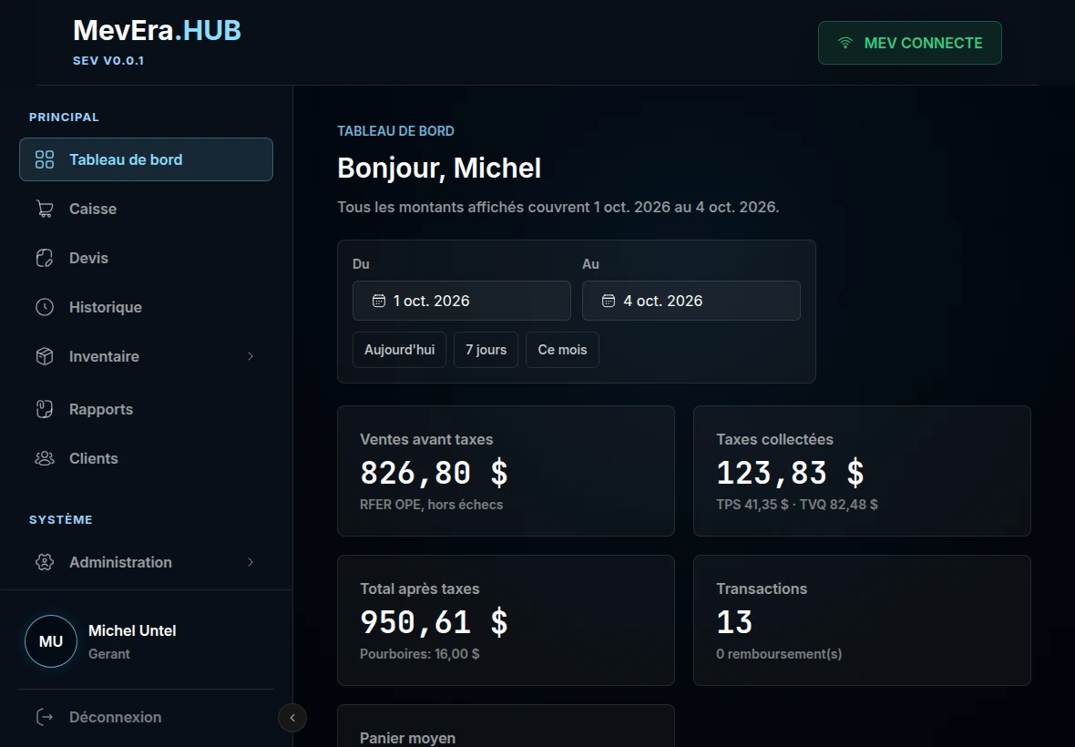Click the Inventaire box icon

[x=45, y=356]
